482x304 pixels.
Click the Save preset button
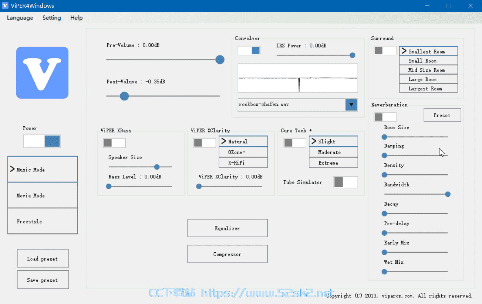tap(43, 280)
